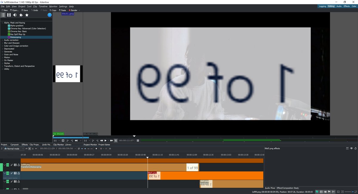Click the Undo toolbar button
Image resolution: width=358 pixels, height=194 pixels.
(34, 10)
